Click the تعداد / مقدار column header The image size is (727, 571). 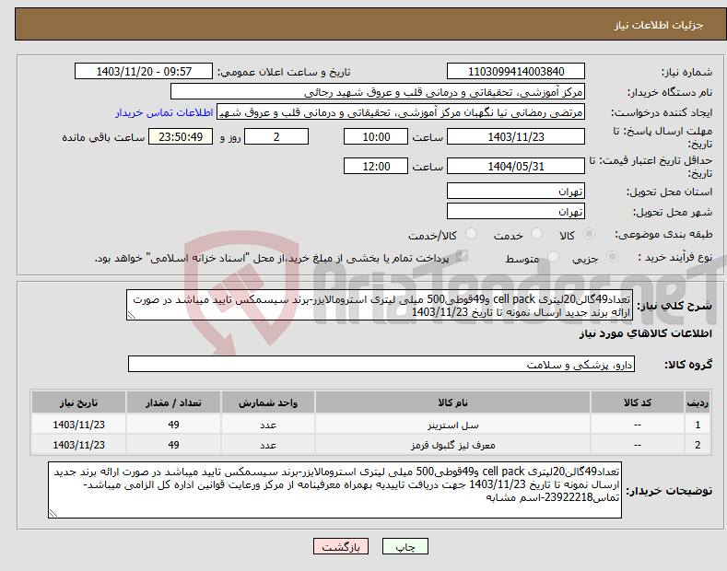[x=173, y=402]
